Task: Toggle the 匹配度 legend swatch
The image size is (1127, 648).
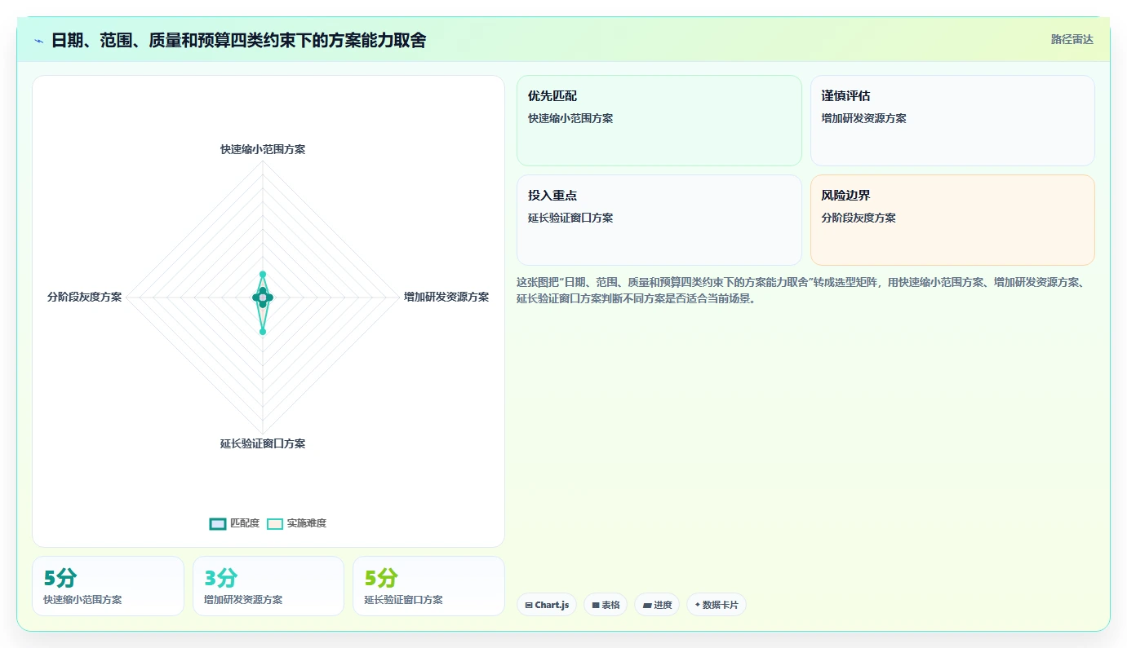Action: 218,523
